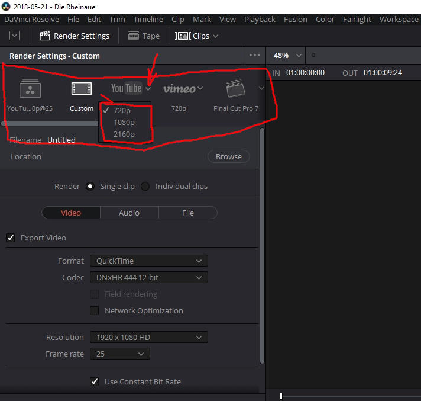Click the vertical scrollbar of render settings
Image resolution: width=421 pixels, height=401 pixels.
point(263,246)
